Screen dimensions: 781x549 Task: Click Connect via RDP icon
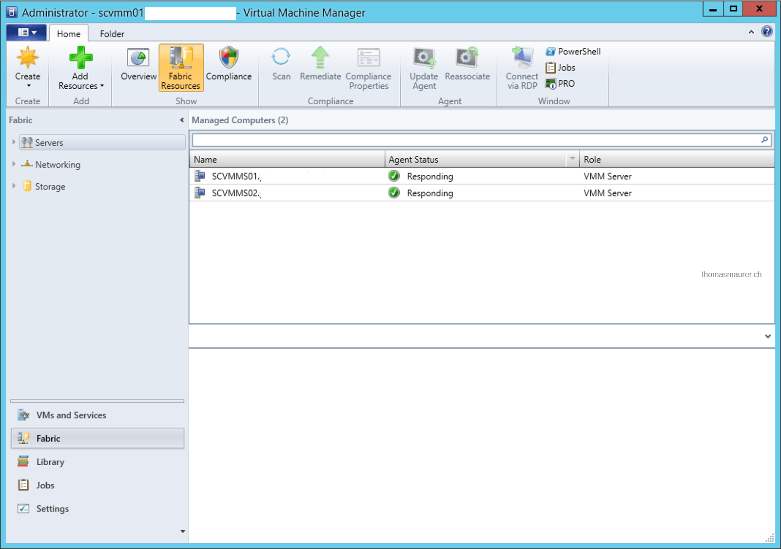522,57
